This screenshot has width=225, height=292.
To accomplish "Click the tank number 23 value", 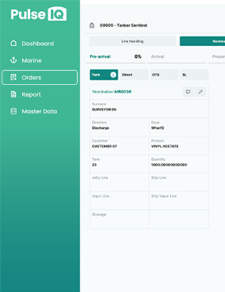I will (x=94, y=165).
